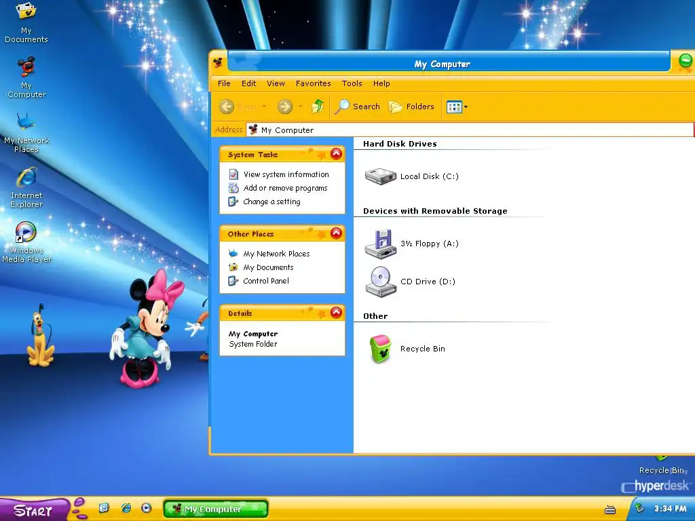695x521 pixels.
Task: Launch Internet Explorer from quick launch
Action: click(126, 507)
